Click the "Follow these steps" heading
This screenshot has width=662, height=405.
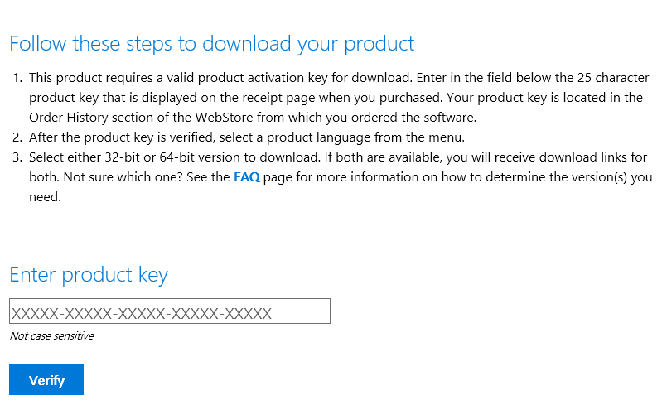pos(211,43)
